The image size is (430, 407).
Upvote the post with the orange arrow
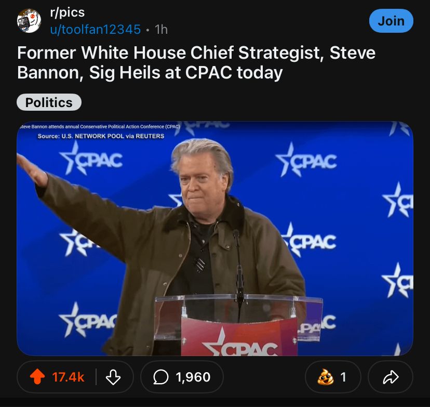(37, 377)
